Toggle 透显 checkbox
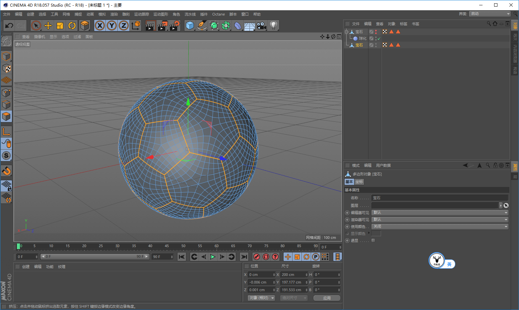 pos(373,241)
